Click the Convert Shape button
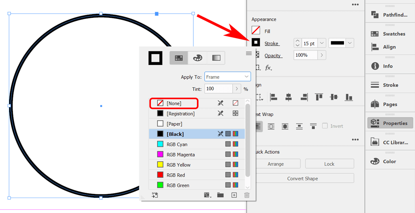Viewport: 415px width, 213px height. [302, 179]
